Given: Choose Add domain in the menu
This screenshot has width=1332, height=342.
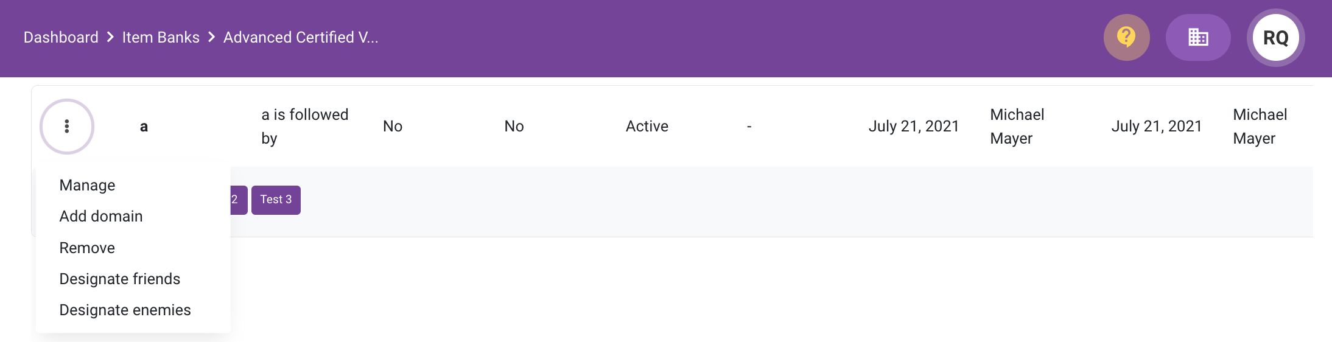Looking at the screenshot, I should click(x=101, y=216).
